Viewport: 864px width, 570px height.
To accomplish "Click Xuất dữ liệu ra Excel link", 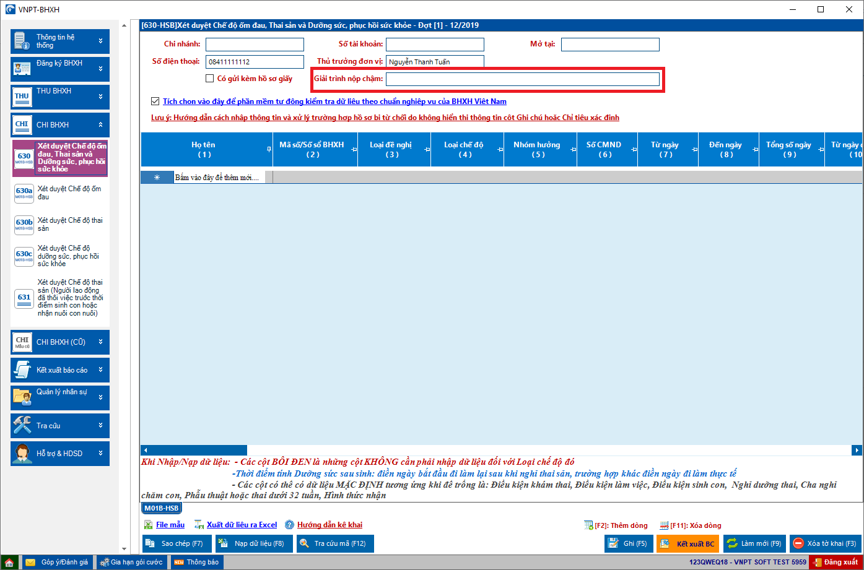I will pos(242,525).
